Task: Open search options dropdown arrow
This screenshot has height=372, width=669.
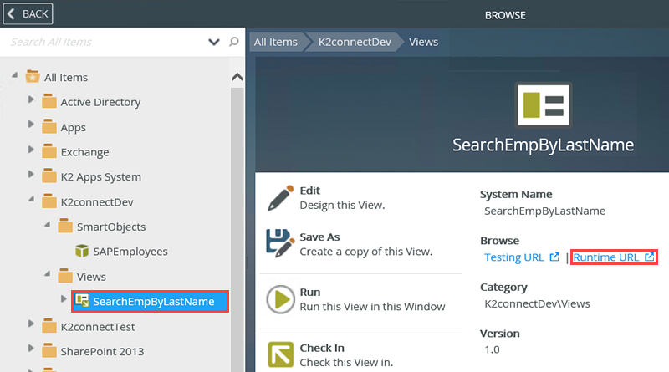Action: click(x=214, y=42)
